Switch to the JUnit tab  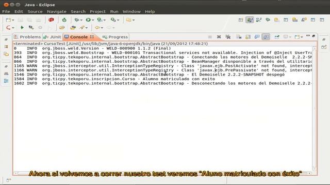pos(53,37)
